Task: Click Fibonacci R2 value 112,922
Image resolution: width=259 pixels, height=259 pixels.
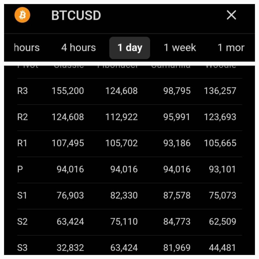Action: coord(121,117)
